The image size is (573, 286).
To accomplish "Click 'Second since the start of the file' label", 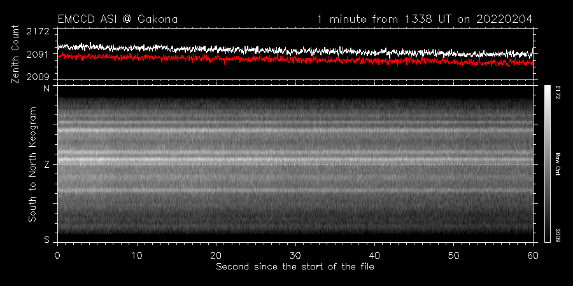I will [x=295, y=267].
